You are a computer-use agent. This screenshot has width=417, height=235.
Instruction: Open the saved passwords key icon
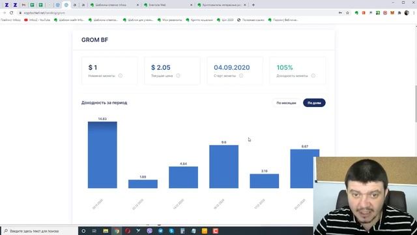coord(340,13)
